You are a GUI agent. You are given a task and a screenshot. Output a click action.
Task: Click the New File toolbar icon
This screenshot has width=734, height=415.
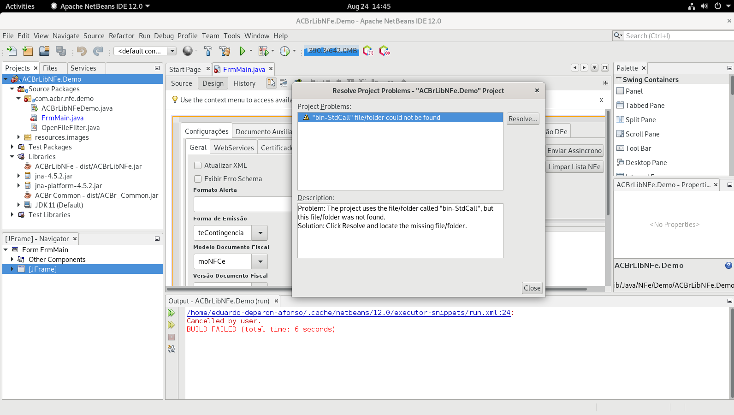pyautogui.click(x=12, y=51)
